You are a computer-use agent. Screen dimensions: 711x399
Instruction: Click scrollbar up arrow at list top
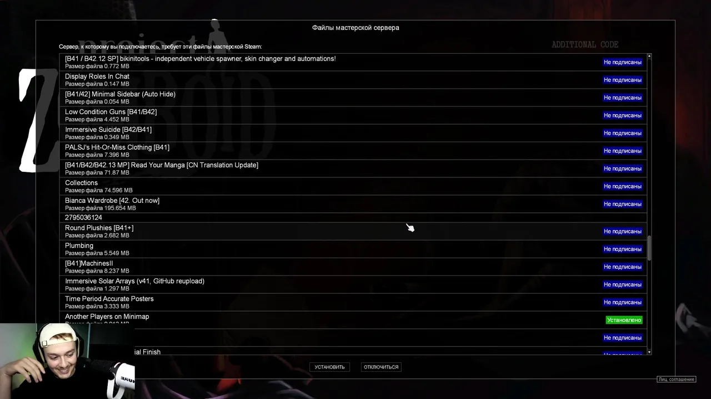[649, 57]
